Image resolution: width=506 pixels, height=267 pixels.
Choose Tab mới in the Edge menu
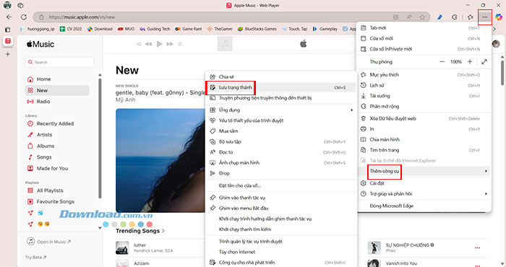[x=424, y=28]
